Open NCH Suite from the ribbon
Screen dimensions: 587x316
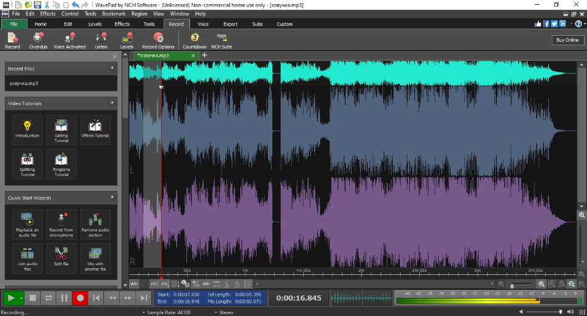[221, 40]
